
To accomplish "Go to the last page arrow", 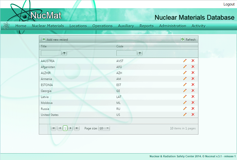I will click(x=77, y=128).
